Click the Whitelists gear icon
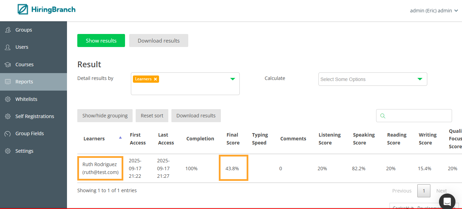 (8, 99)
